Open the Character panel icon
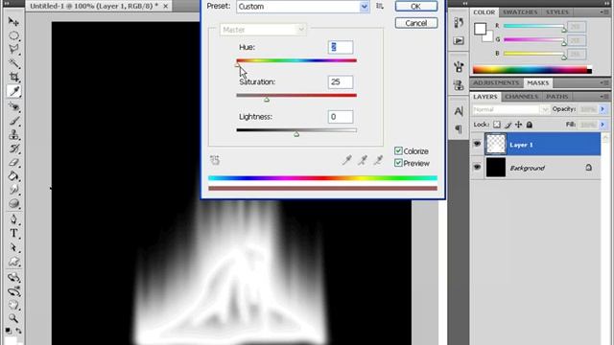 click(x=459, y=111)
